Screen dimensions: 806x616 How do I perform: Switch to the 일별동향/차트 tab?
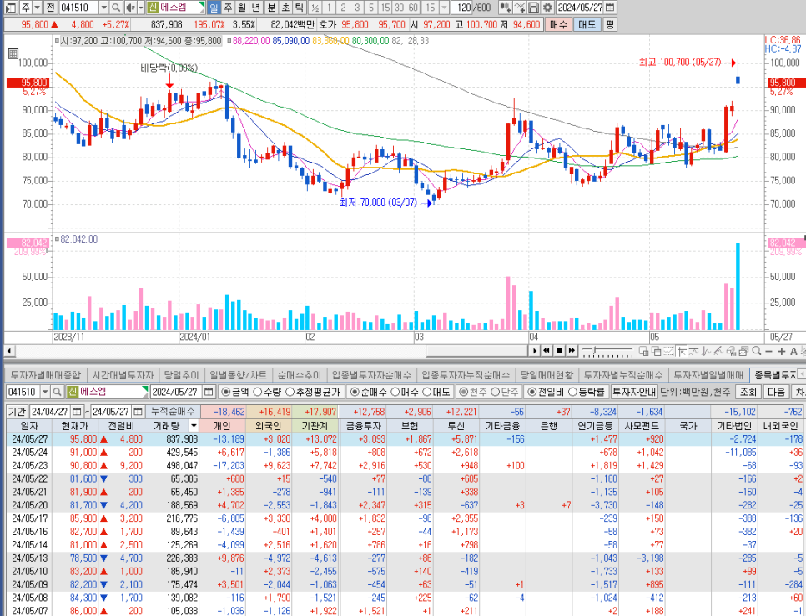click(x=238, y=375)
